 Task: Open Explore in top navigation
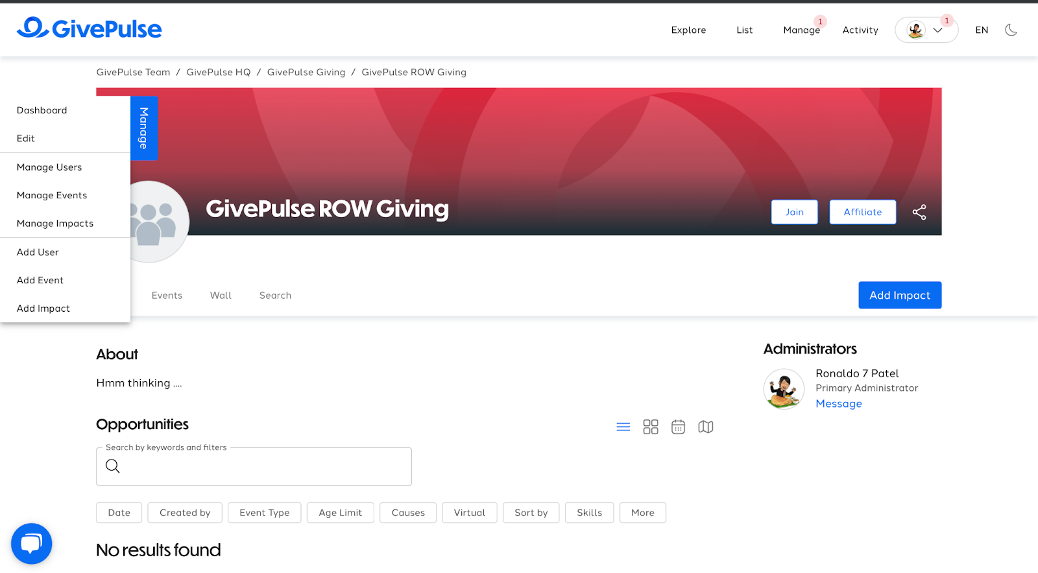[x=688, y=30]
